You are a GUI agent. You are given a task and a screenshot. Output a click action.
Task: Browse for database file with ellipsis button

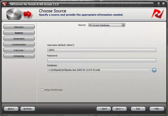point(154,70)
